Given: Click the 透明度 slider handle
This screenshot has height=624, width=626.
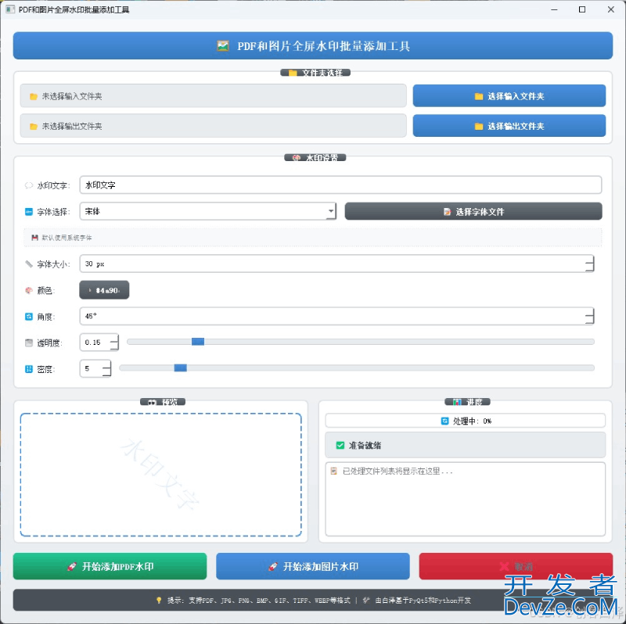Looking at the screenshot, I should pos(198,342).
